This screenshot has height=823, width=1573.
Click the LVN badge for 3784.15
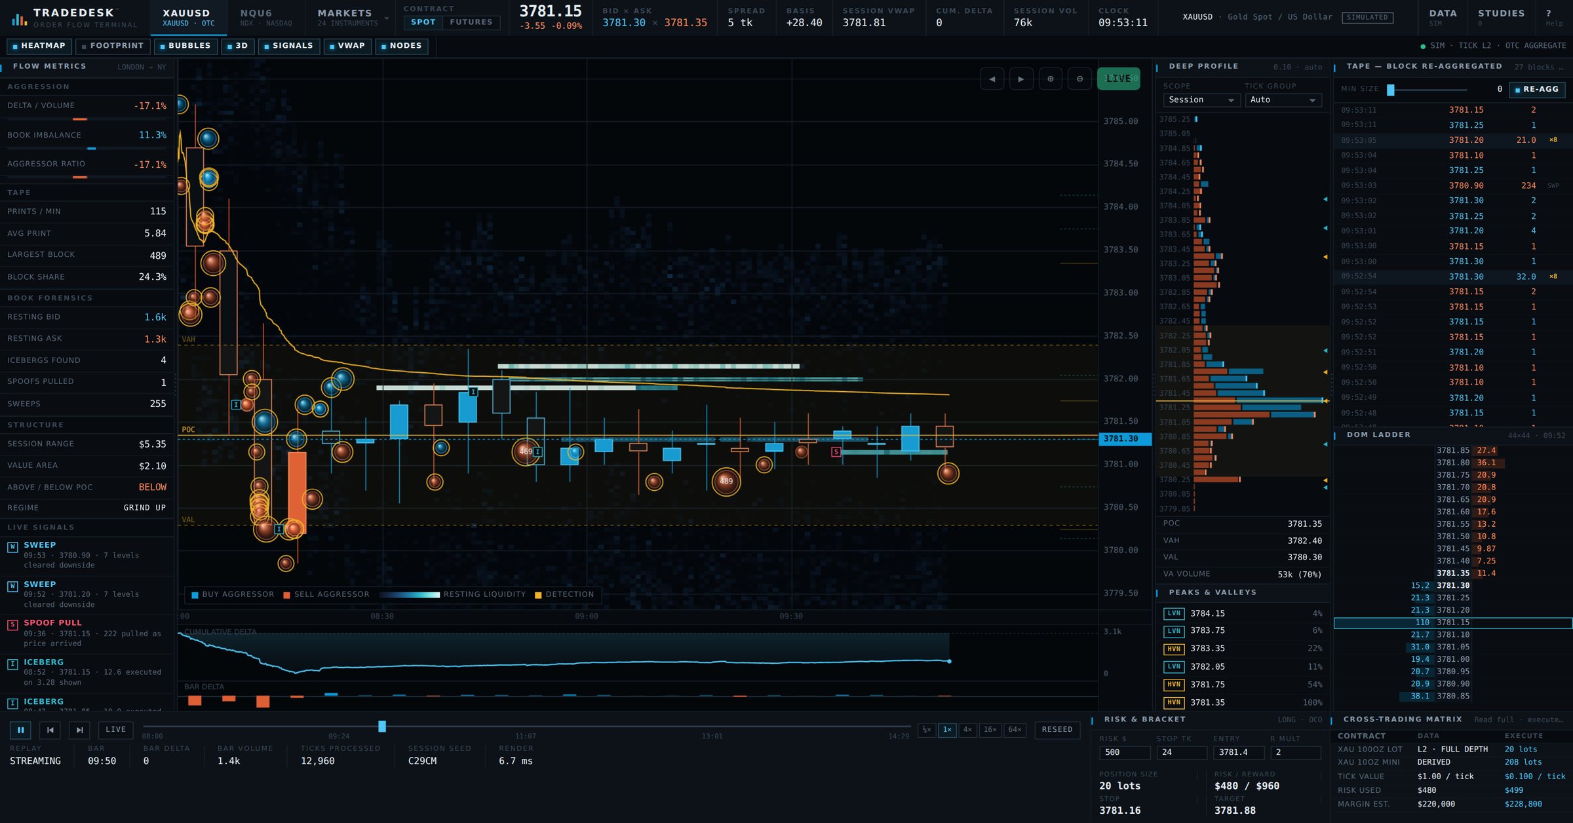point(1173,613)
